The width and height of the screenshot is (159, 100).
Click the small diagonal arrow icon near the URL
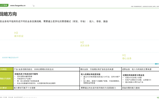point(33,6)
